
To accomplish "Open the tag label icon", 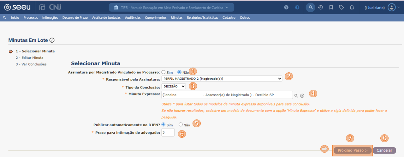I will pyautogui.click(x=341, y=7).
